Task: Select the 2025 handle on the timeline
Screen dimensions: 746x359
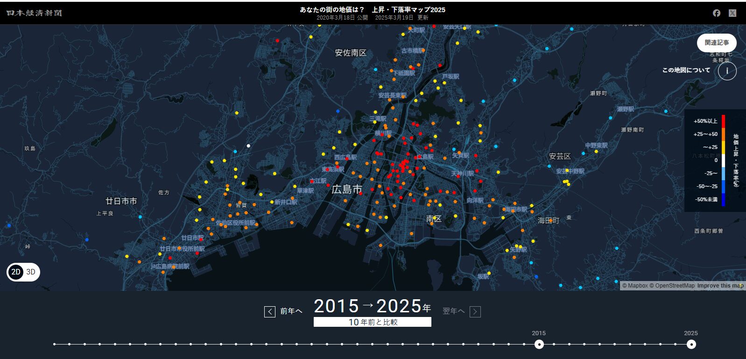Action: pos(691,345)
